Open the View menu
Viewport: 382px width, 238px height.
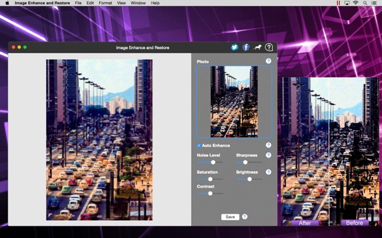pyautogui.click(x=121, y=3)
